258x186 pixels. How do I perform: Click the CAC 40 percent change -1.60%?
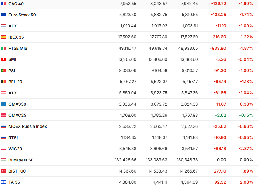click(246, 4)
